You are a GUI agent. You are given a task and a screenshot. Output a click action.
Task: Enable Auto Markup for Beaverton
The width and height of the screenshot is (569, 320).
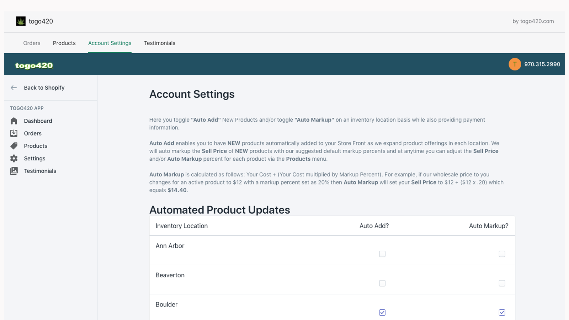tap(502, 283)
